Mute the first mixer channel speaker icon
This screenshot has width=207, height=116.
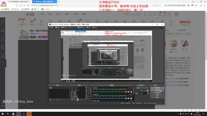point(128,92)
